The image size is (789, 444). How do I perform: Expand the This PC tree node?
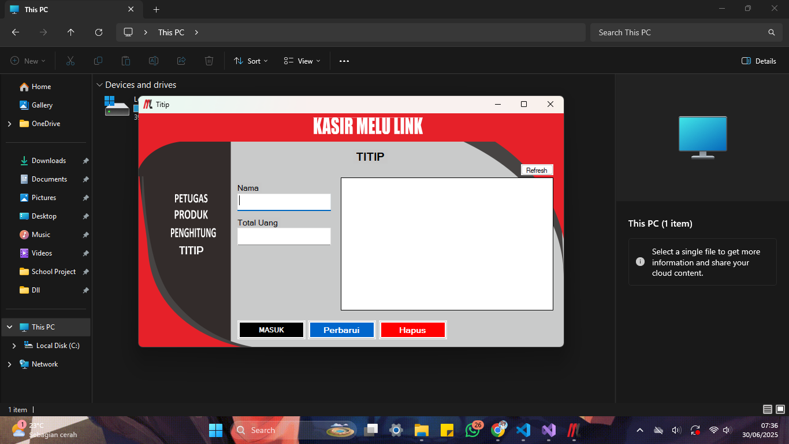pos(9,327)
